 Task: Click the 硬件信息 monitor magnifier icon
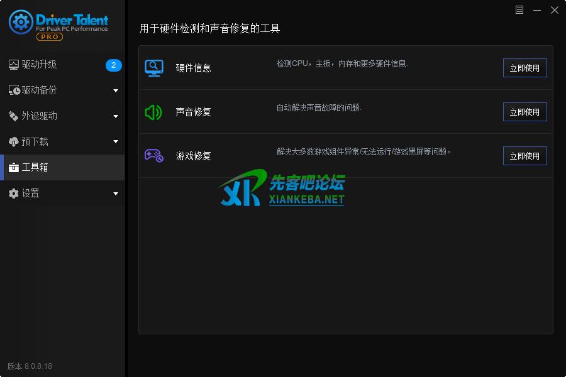[154, 68]
